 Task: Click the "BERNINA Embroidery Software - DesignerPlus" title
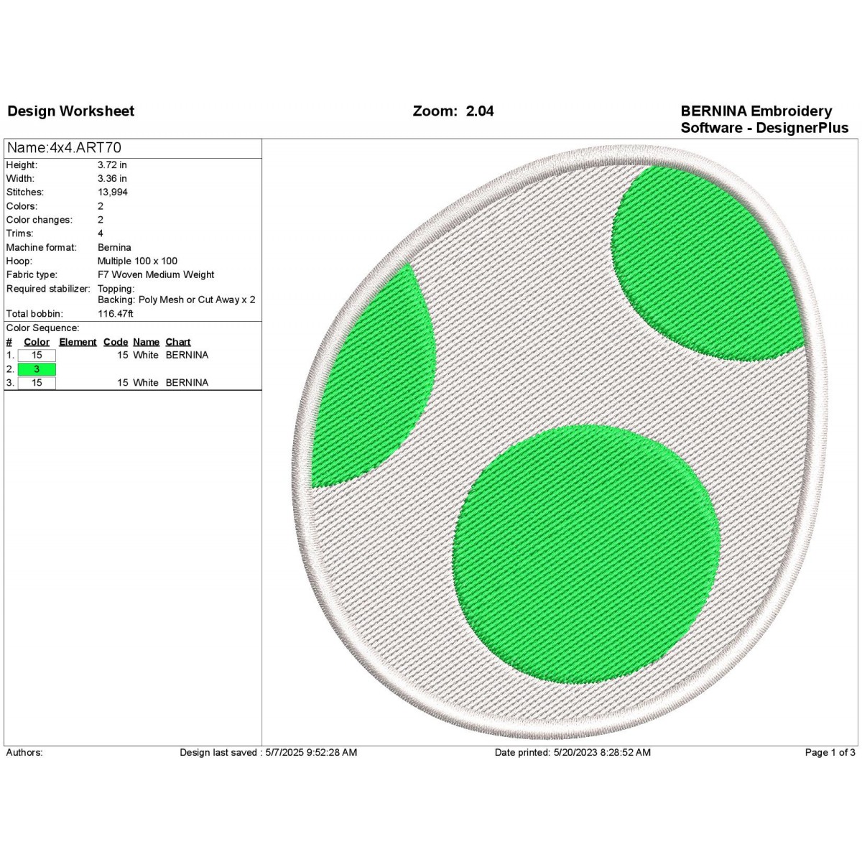pos(764,119)
